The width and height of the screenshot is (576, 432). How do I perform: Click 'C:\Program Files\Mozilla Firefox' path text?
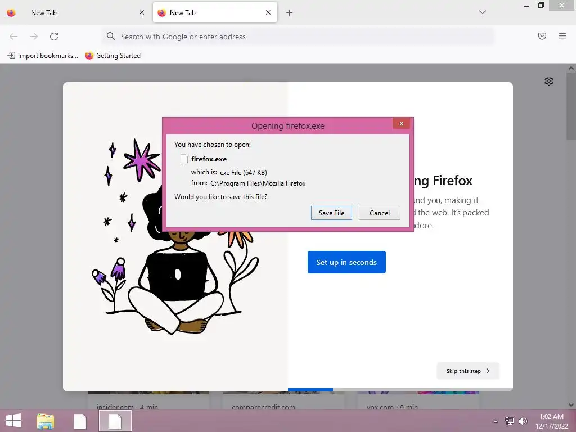click(258, 183)
